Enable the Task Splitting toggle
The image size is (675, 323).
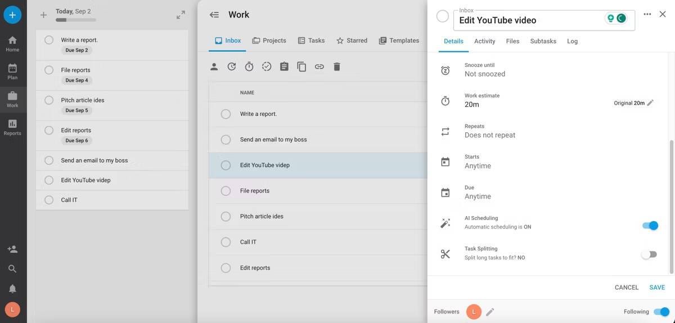tap(649, 254)
